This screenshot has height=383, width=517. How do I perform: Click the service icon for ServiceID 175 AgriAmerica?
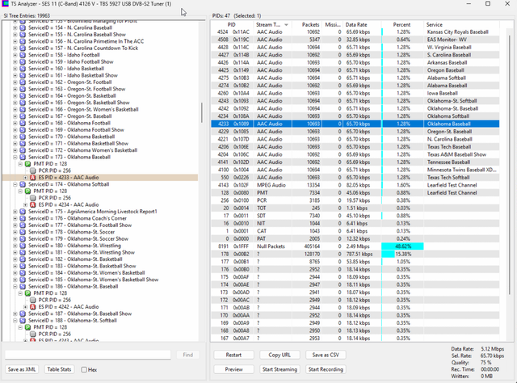pyautogui.click(x=23, y=212)
